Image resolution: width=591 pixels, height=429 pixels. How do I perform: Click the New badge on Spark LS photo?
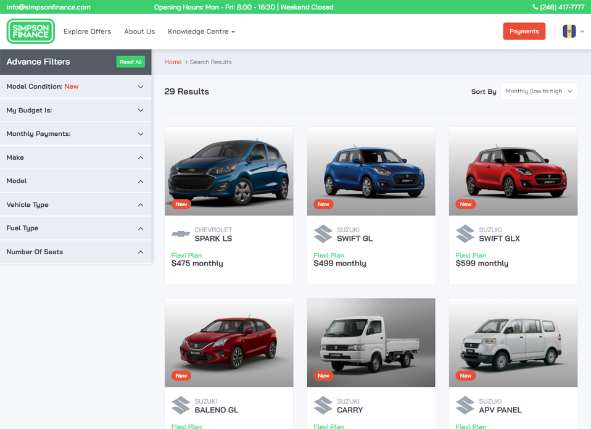click(x=181, y=204)
